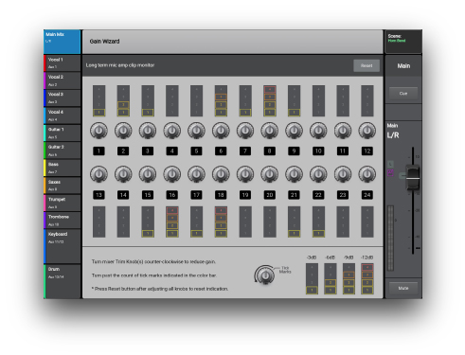This screenshot has width=465, height=355.
Task: Toggle the Cue button for Main
Action: [403, 94]
